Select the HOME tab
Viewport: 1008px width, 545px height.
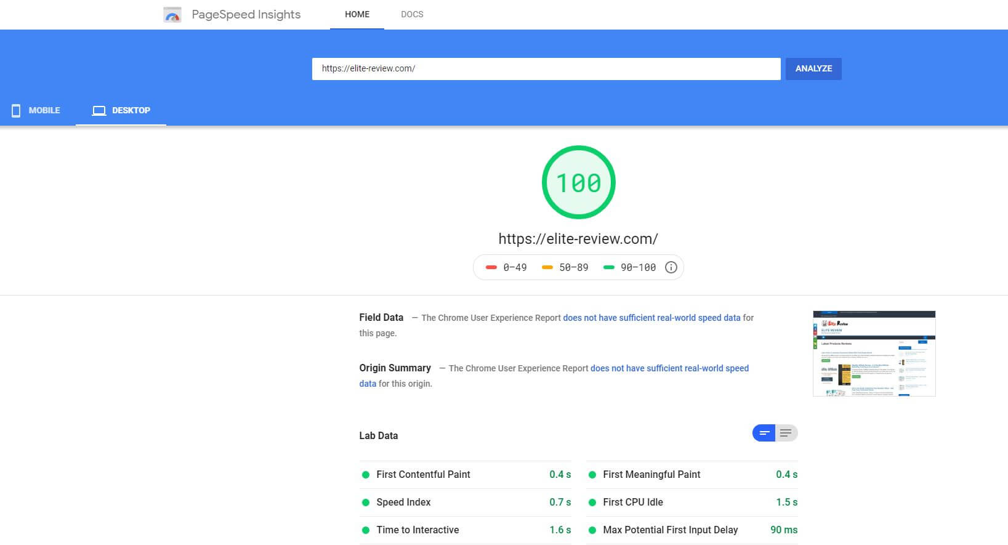pyautogui.click(x=357, y=14)
